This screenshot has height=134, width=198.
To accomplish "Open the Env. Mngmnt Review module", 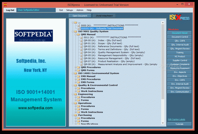I will tap(180, 88).
